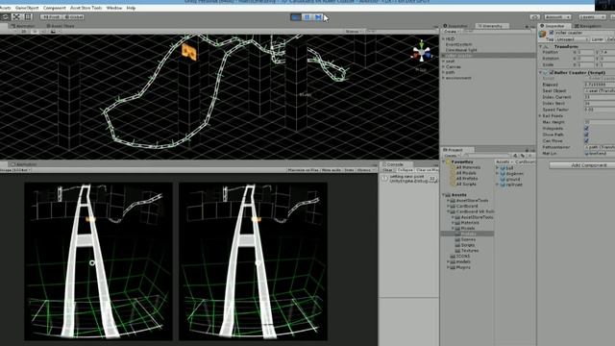Select the Rotate transform tool
This screenshot has width=615, height=346.
[x=5, y=17]
